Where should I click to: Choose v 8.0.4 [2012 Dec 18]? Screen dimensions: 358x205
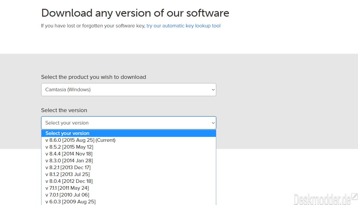[x=129, y=181]
